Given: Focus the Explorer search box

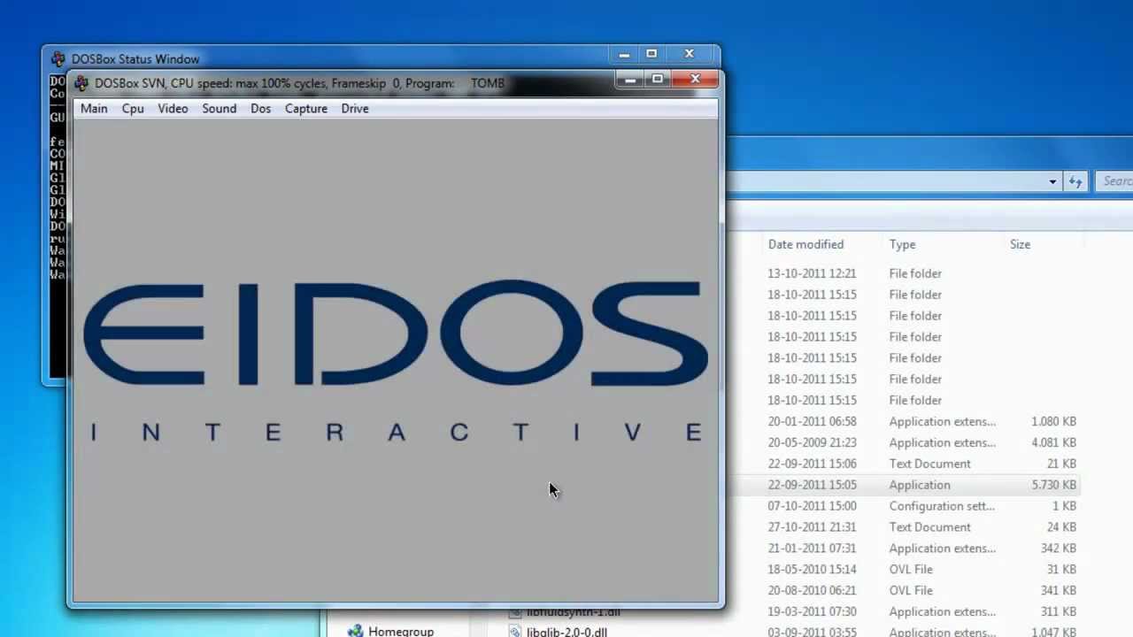Looking at the screenshot, I should point(1114,181).
